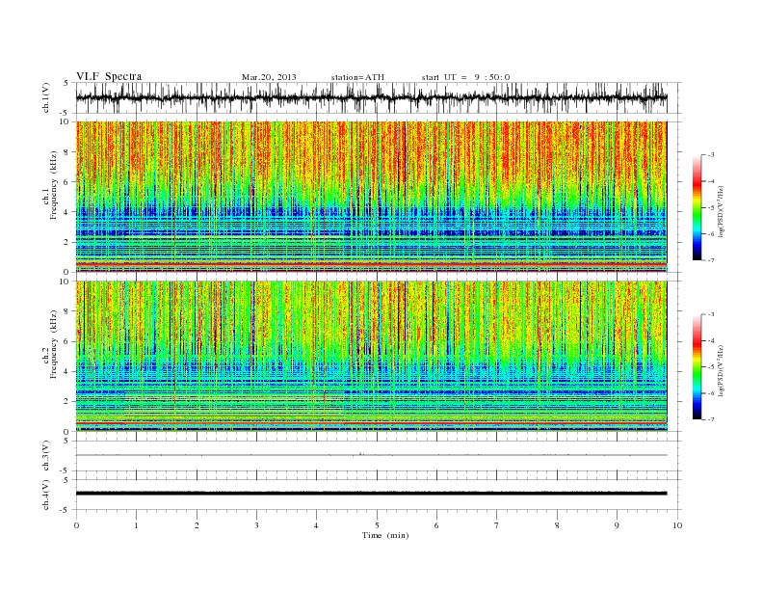
Task: Click the ch.2 spectrogram color scale bar
Action: coord(697,367)
